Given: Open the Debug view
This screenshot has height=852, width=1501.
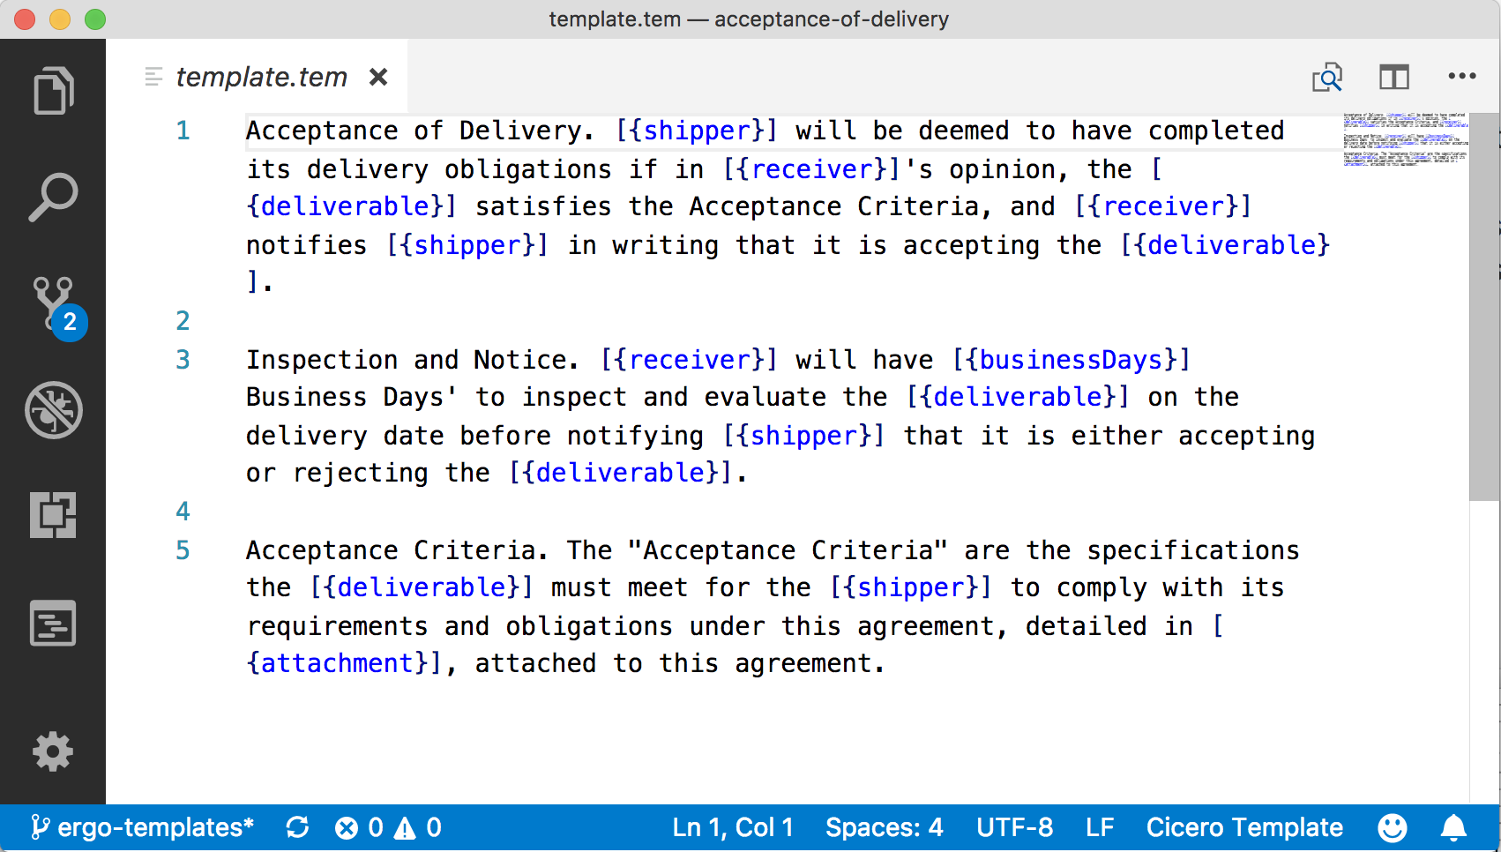Looking at the screenshot, I should [53, 410].
